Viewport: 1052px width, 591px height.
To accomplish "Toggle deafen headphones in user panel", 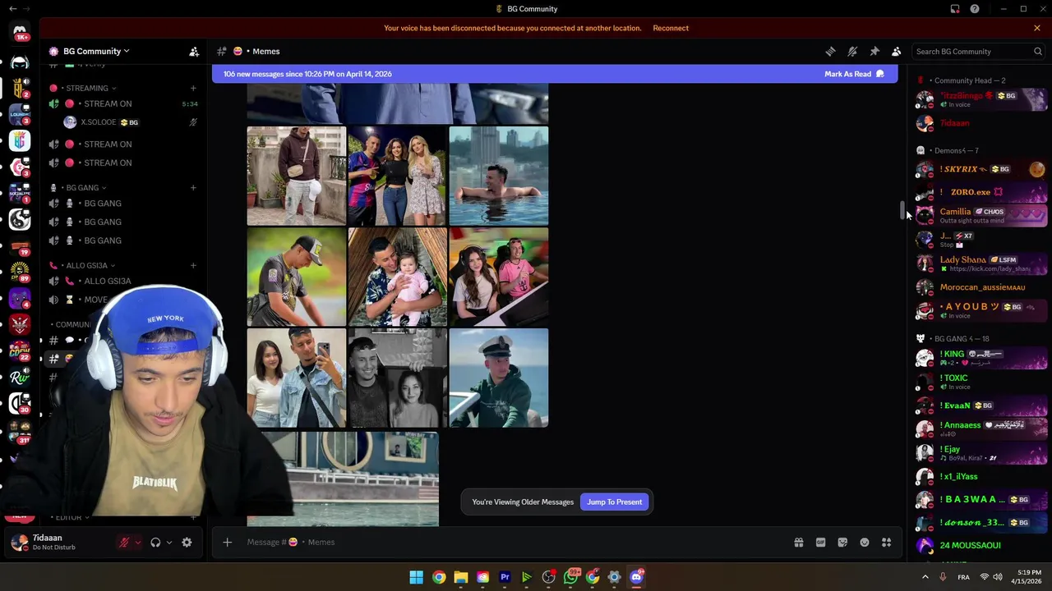I will coord(155,543).
